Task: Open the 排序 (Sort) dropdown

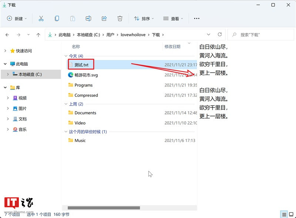Action: [x=144, y=18]
